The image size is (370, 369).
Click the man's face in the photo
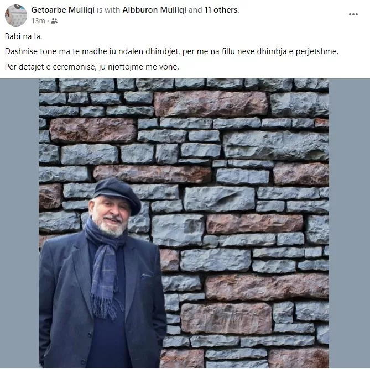(x=111, y=217)
